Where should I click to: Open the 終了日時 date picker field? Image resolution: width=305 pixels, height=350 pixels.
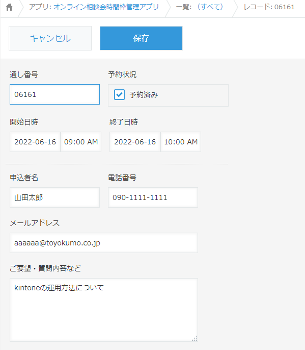click(135, 142)
